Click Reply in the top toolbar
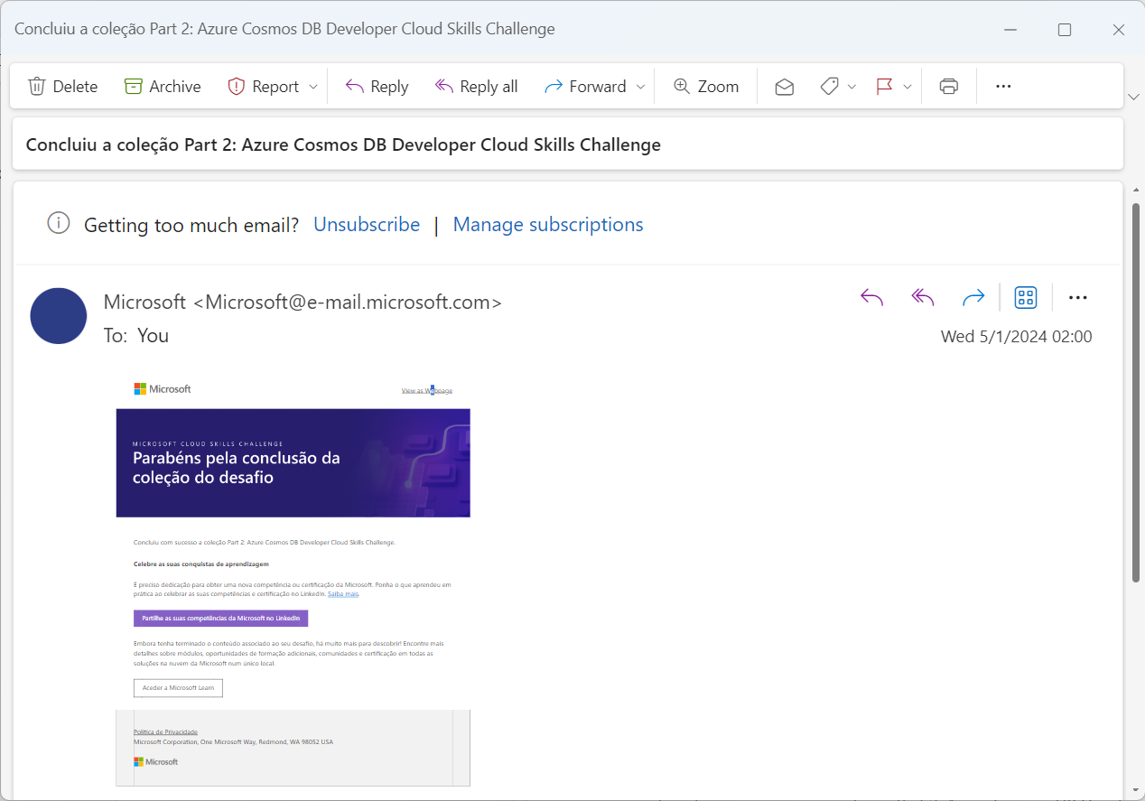 point(377,87)
